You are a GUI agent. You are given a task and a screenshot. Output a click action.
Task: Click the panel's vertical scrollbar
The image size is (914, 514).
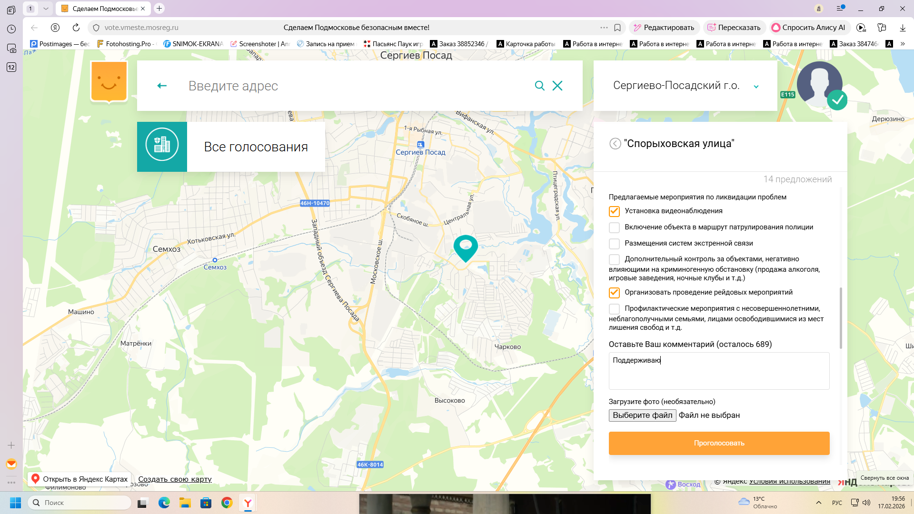pos(841,318)
